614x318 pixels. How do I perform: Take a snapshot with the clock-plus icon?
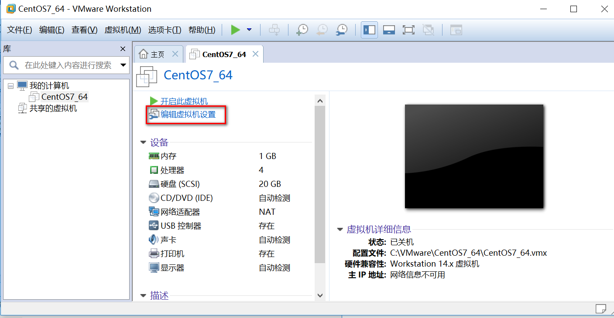click(302, 30)
